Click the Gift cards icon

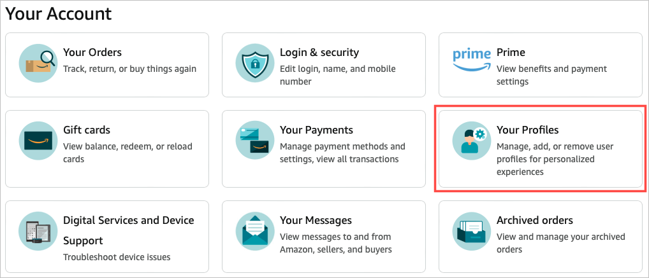pos(38,141)
